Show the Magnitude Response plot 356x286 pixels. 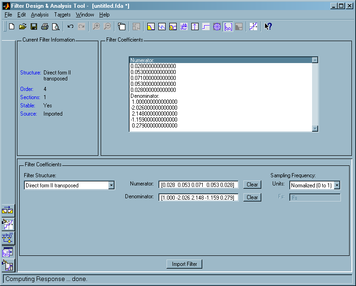(x=151, y=26)
